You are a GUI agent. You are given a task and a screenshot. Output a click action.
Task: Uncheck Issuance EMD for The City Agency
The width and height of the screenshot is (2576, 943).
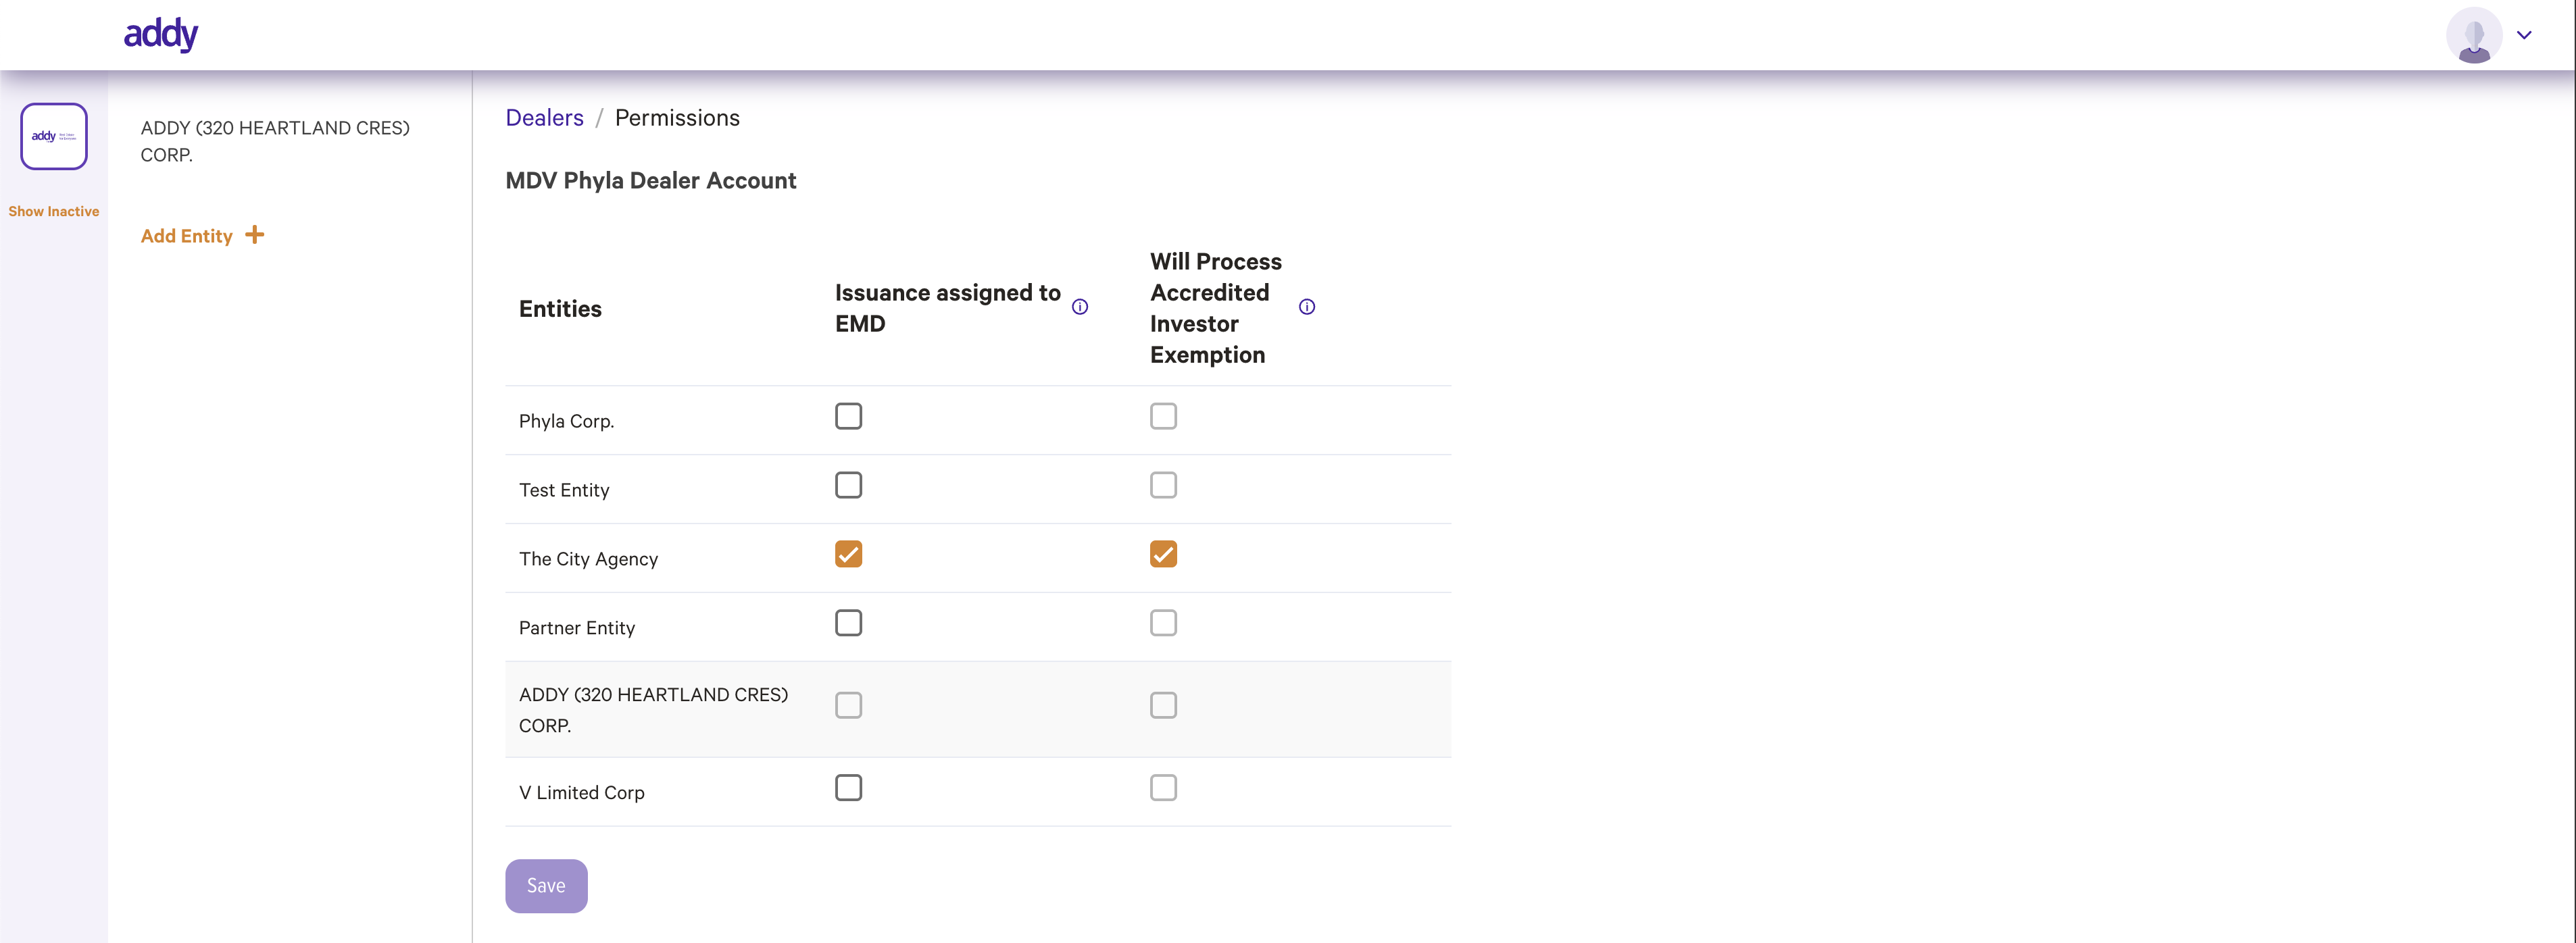(849, 554)
